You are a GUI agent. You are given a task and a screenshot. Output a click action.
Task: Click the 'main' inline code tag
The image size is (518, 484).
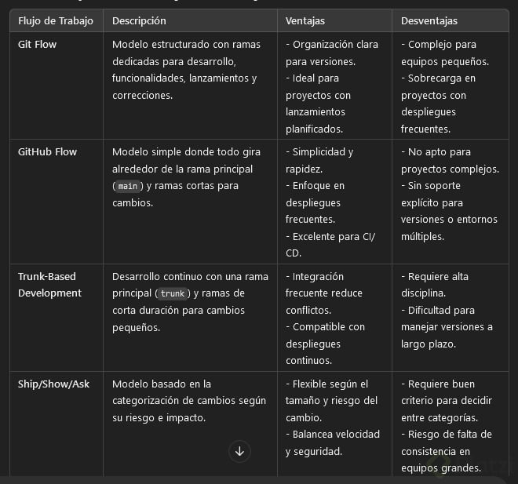(127, 186)
